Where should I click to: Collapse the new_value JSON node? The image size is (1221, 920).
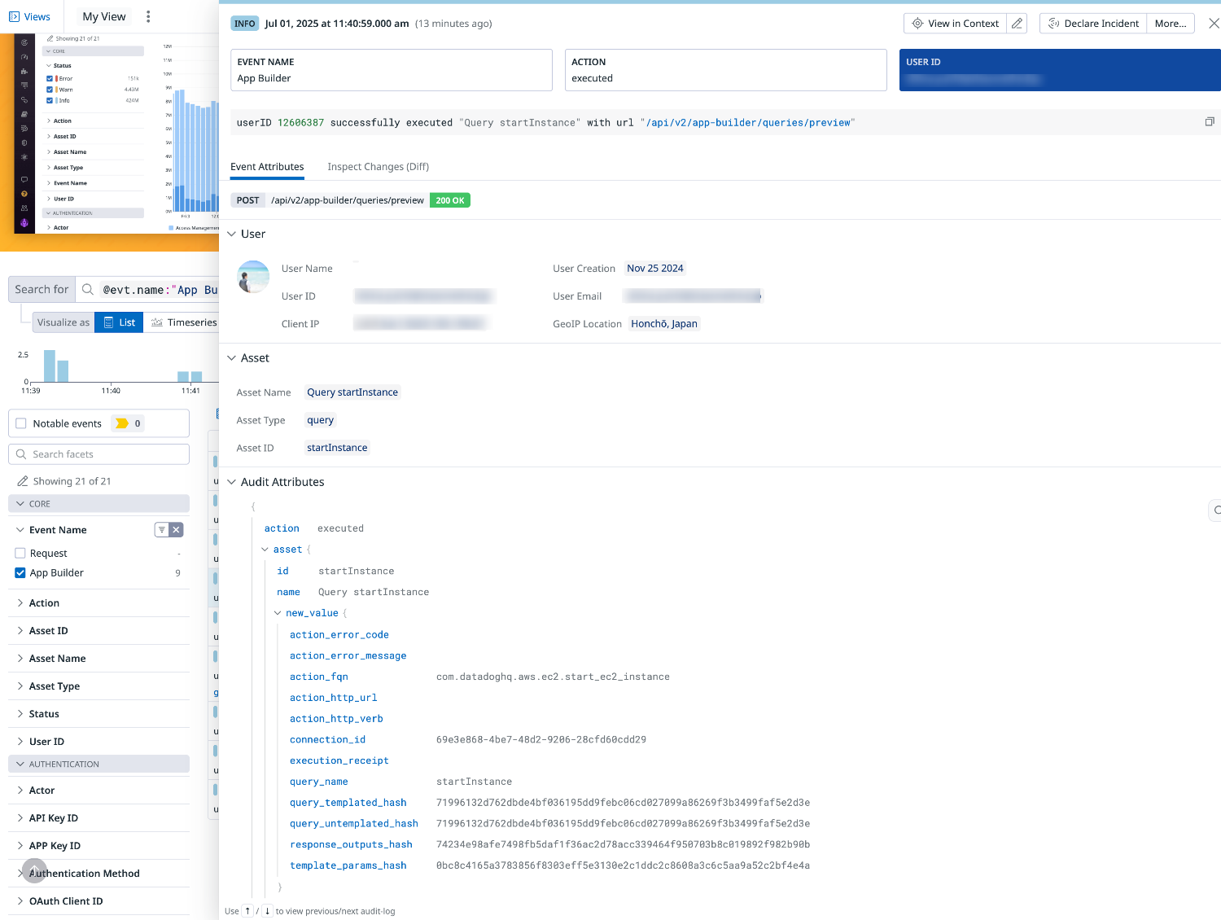278,613
